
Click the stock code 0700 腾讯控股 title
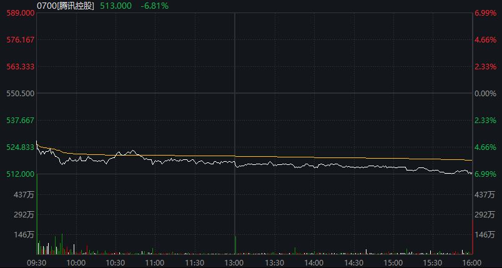[66, 6]
